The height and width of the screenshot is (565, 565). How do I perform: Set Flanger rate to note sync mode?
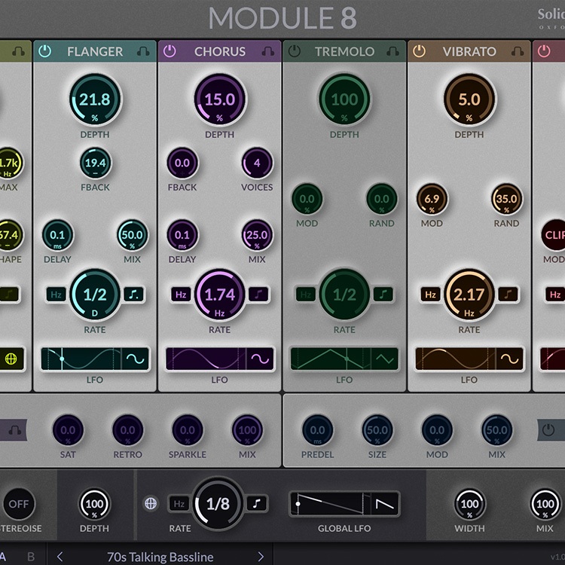[133, 295]
